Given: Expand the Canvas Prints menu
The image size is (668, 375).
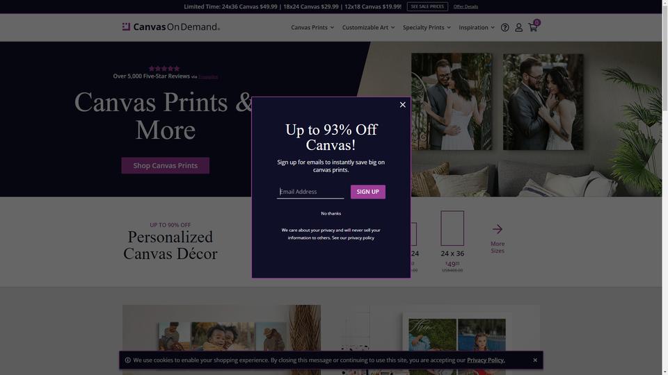Looking at the screenshot, I should [x=312, y=27].
